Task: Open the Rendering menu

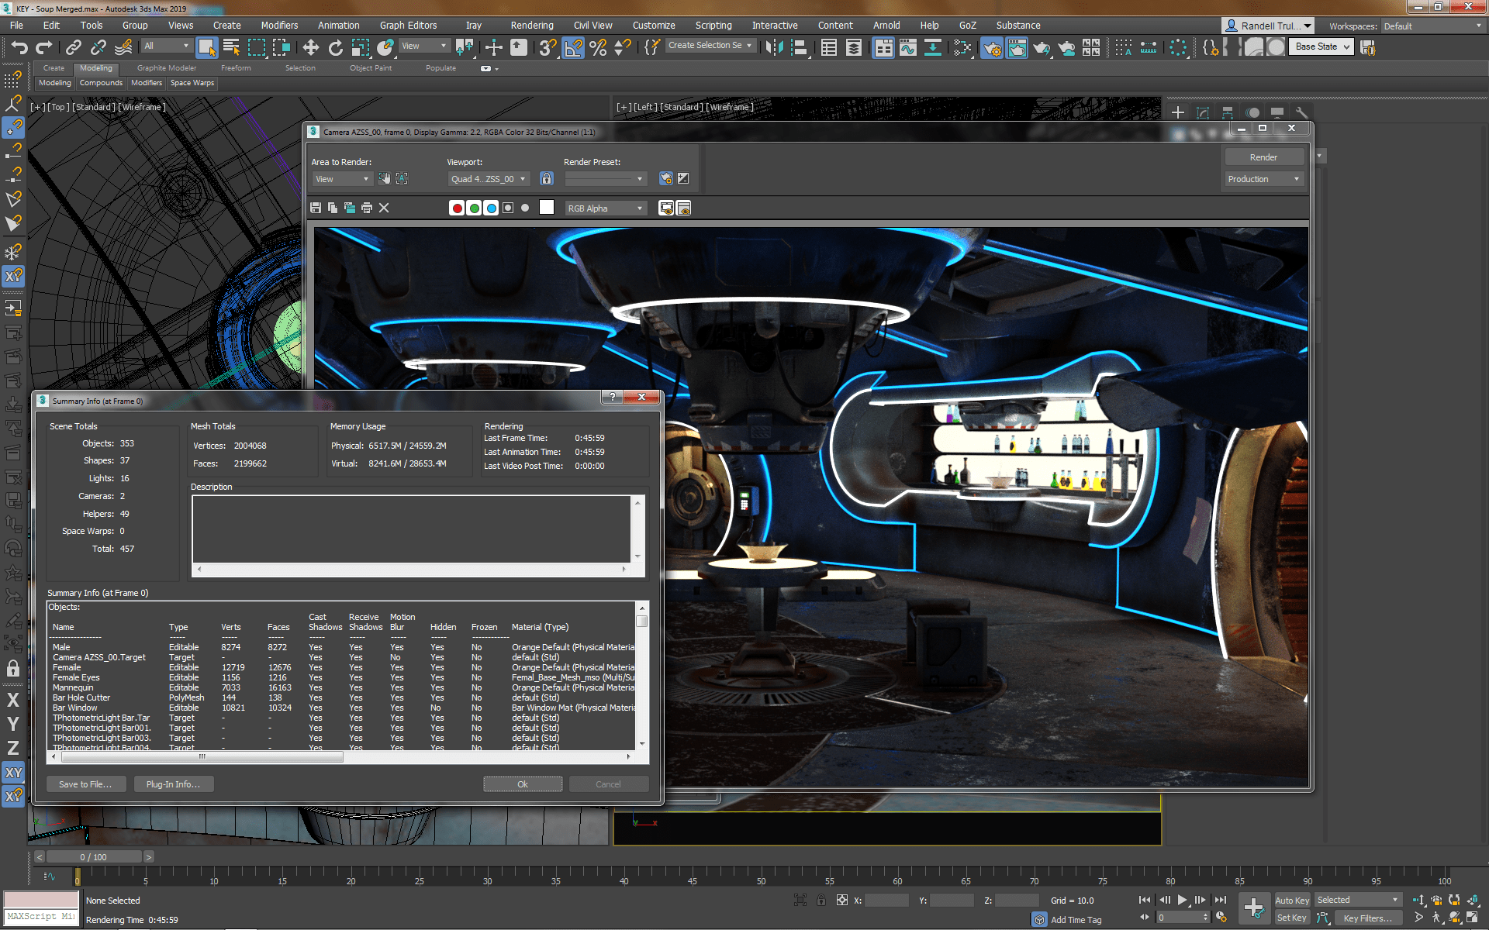Action: click(x=531, y=26)
